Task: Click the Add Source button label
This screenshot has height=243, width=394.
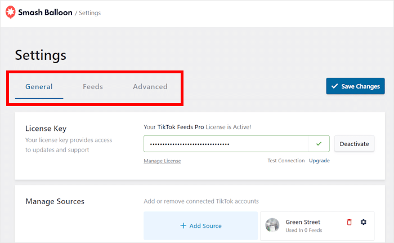Action: (x=205, y=226)
